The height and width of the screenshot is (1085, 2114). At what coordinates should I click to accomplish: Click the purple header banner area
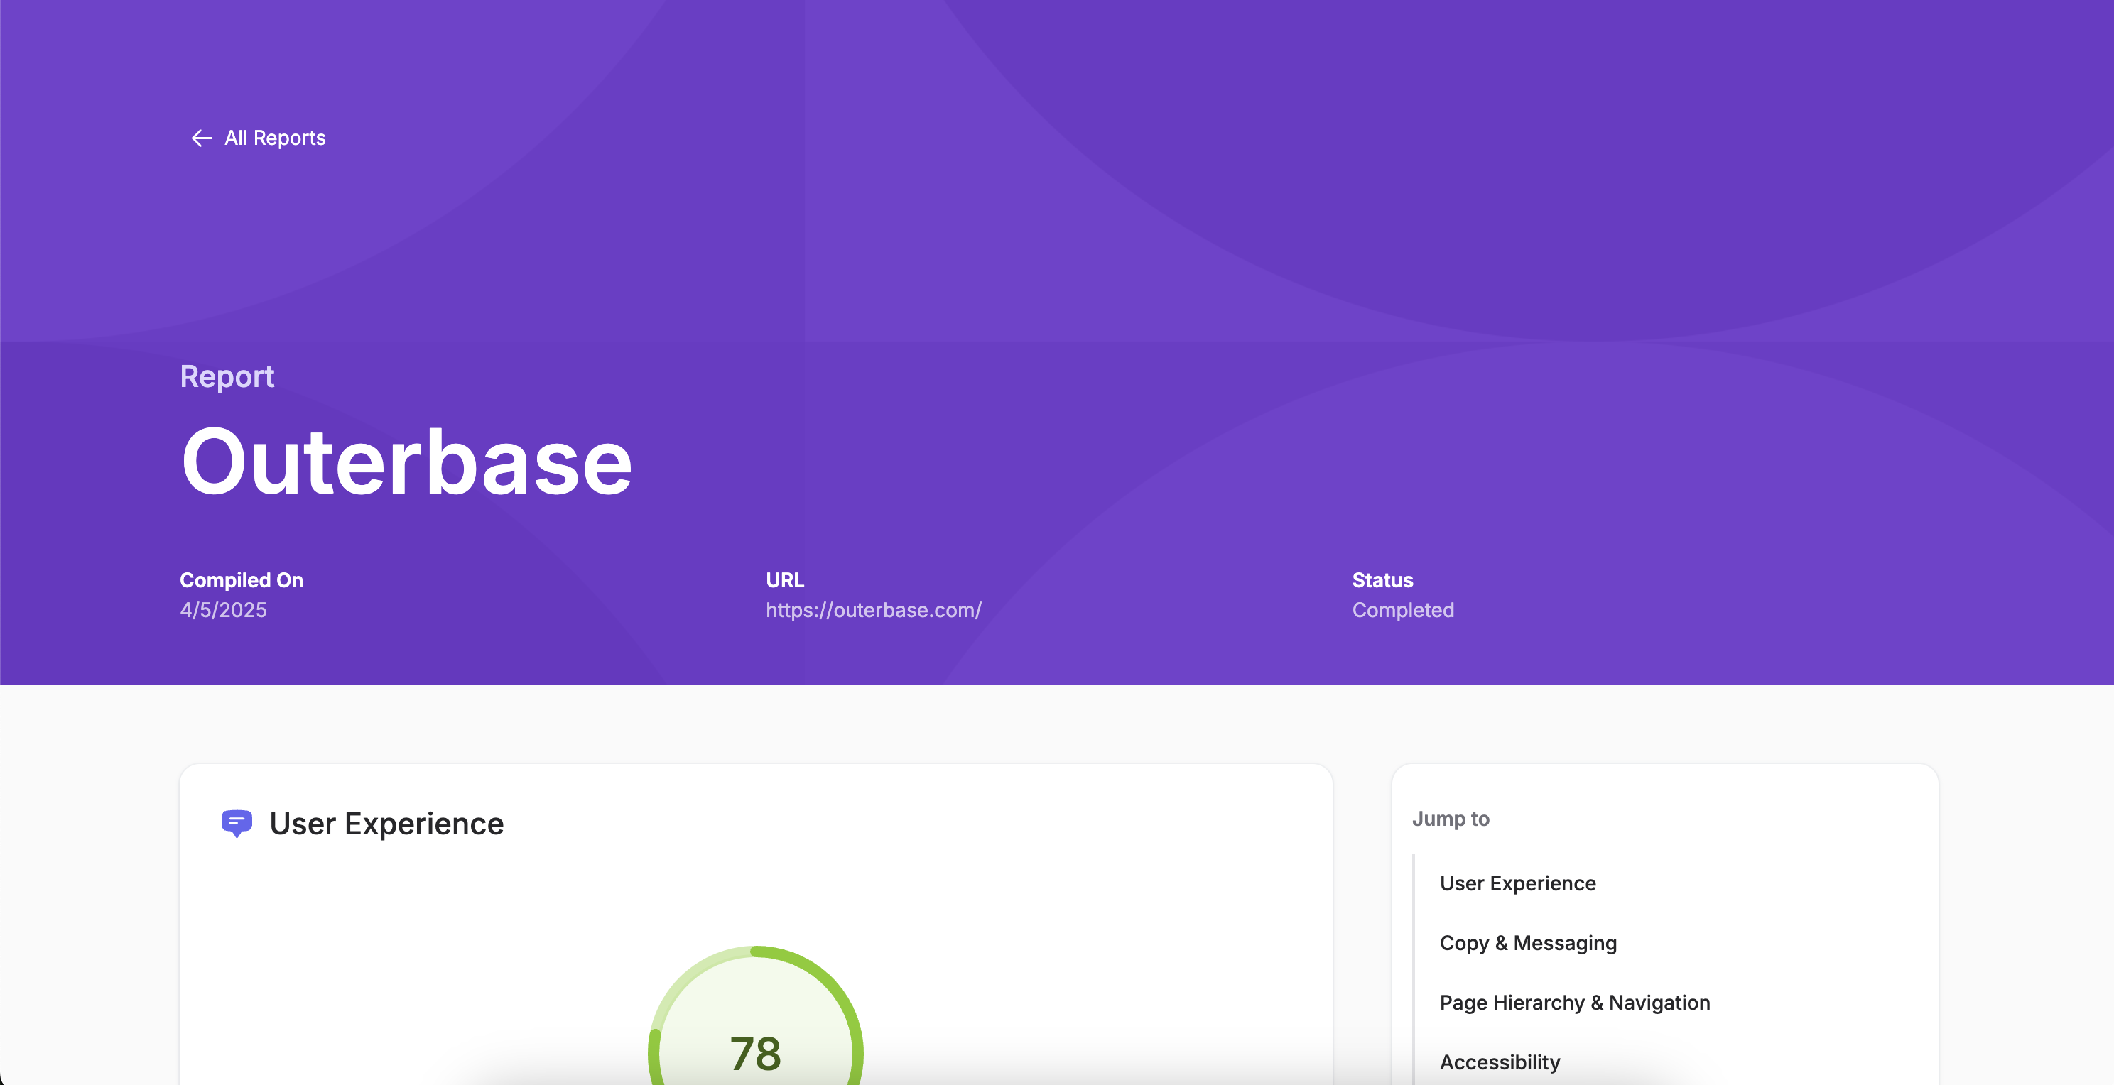coord(1057,246)
